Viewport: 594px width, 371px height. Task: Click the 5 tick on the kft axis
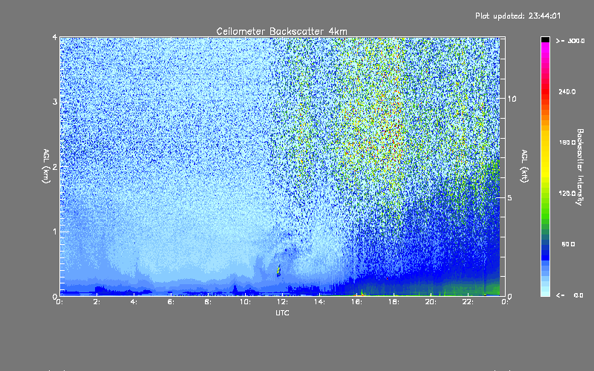[509, 197]
